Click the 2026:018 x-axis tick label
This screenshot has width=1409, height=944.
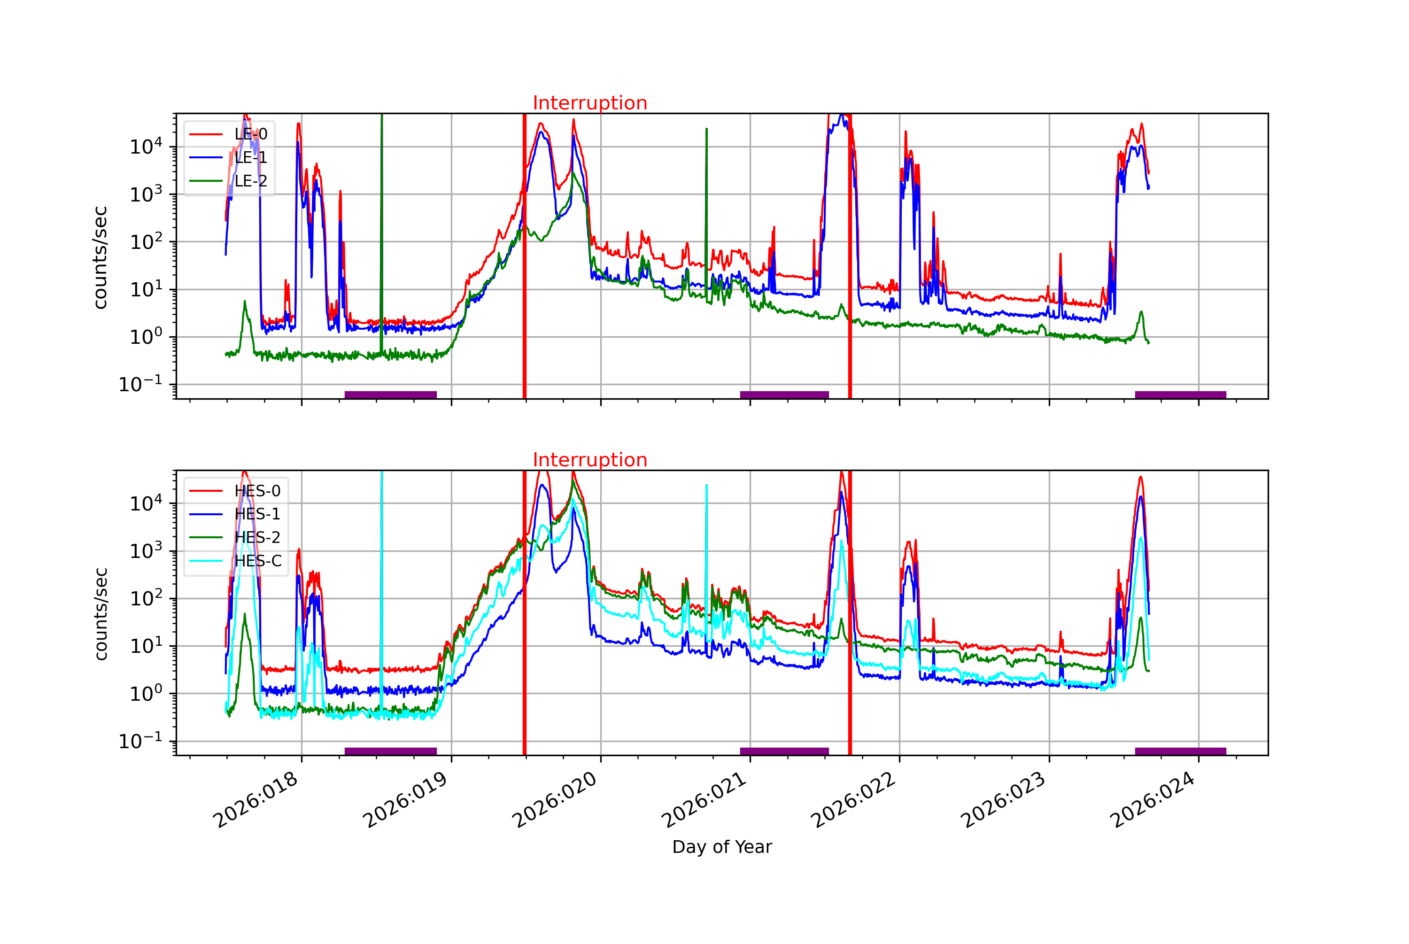[255, 799]
